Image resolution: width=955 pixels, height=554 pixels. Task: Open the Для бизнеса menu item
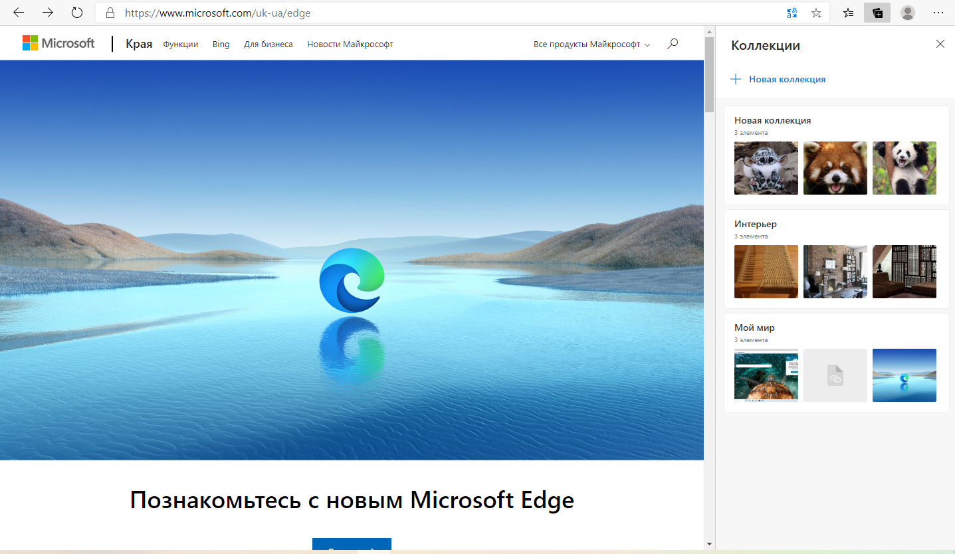(268, 45)
